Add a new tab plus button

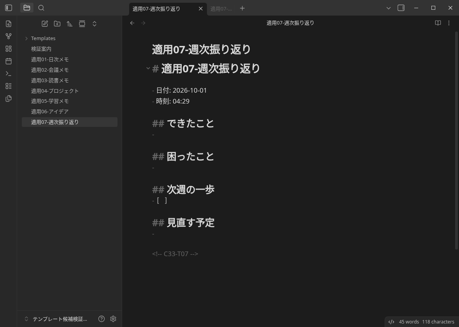(x=242, y=8)
